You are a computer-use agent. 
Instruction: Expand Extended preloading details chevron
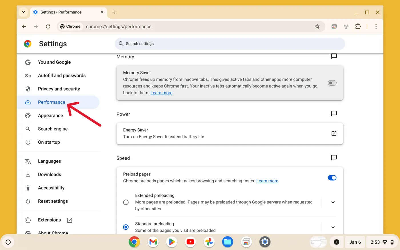333,202
